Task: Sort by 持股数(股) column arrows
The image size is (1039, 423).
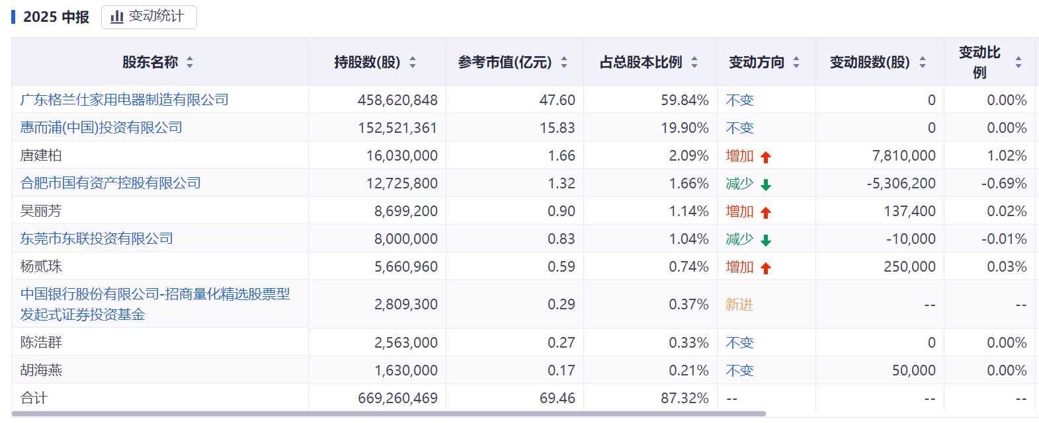Action: tap(413, 62)
